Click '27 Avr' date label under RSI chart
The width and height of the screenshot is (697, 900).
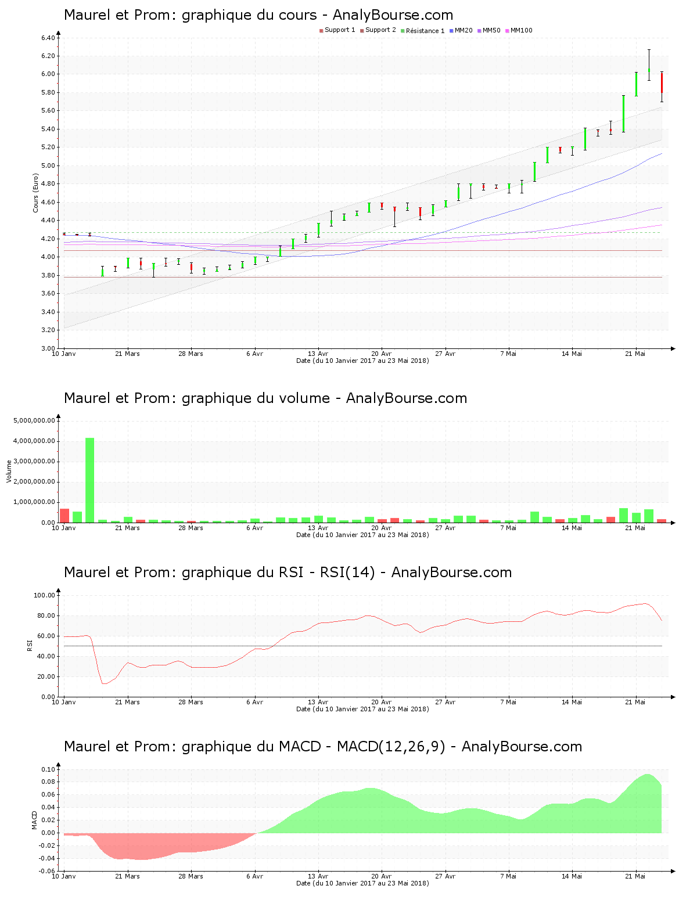pyautogui.click(x=445, y=702)
